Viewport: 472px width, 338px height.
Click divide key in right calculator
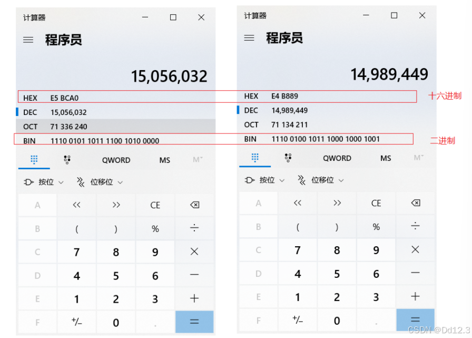416,226
